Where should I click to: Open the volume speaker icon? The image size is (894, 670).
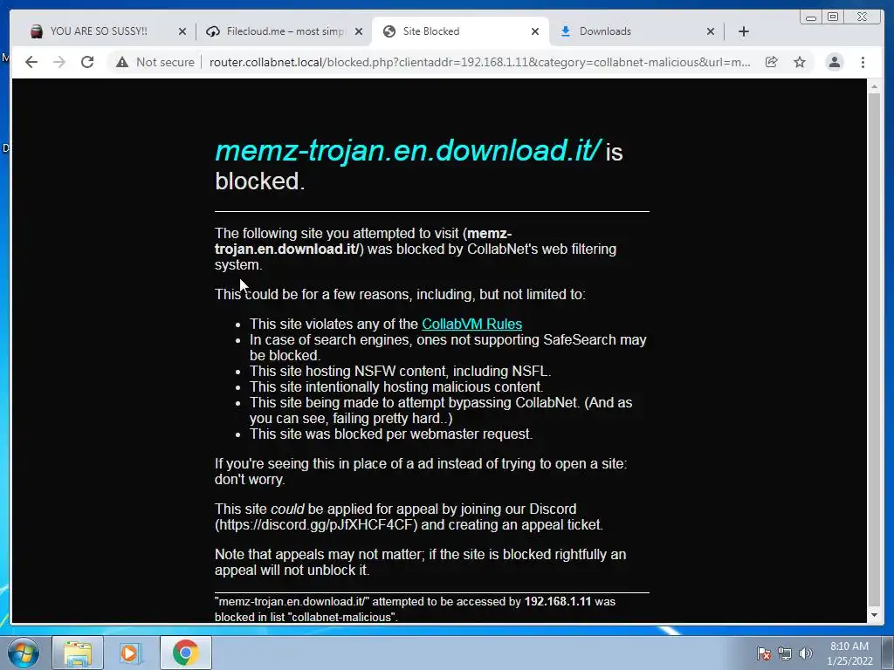[x=806, y=653]
